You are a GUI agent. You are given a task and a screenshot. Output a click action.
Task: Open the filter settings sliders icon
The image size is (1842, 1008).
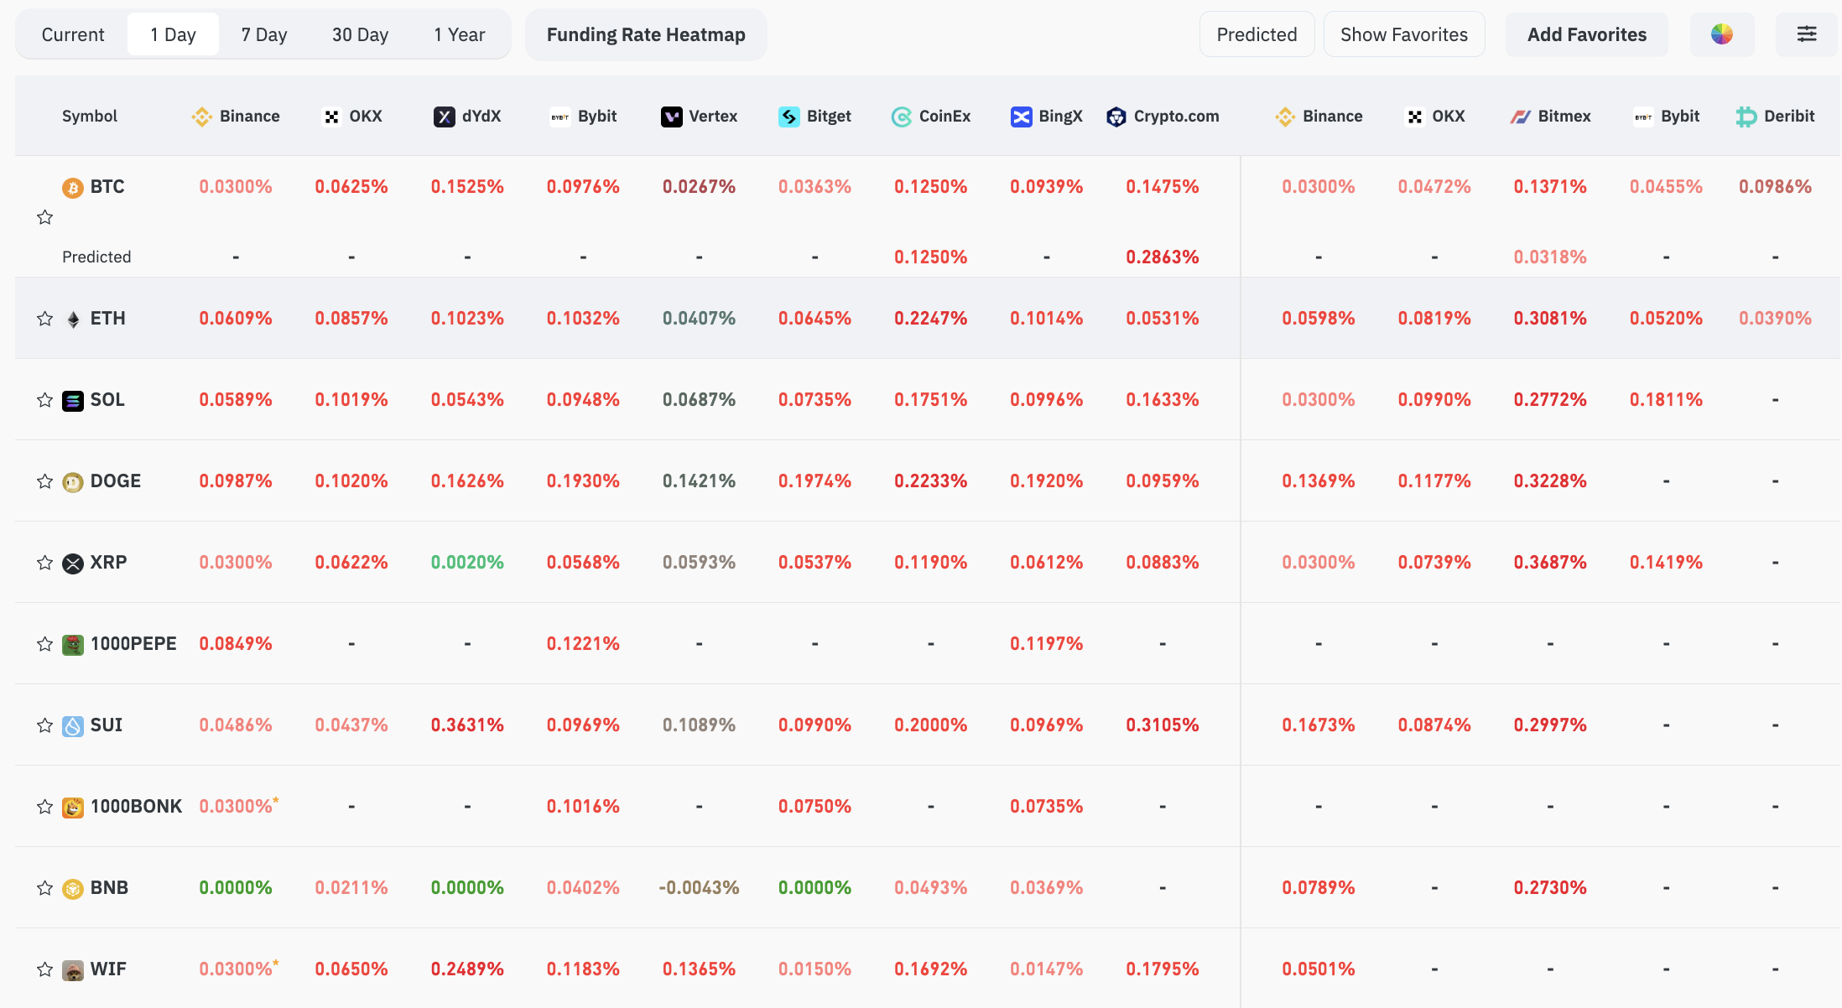[1807, 34]
